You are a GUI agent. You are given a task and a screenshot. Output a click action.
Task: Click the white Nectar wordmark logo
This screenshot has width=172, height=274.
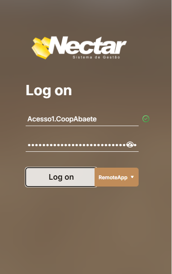point(88,45)
